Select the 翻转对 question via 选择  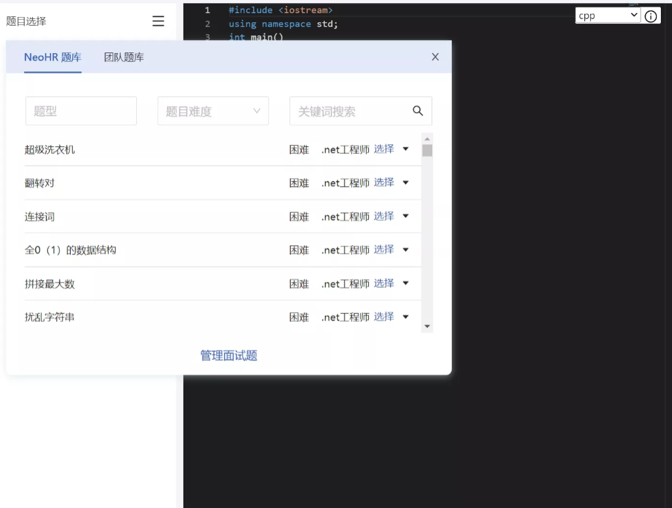[384, 182]
